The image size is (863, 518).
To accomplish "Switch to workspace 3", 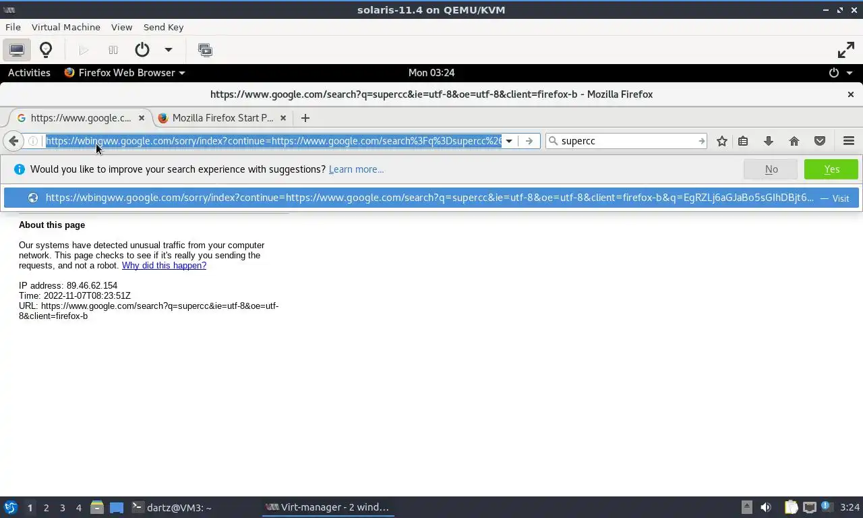I will (x=63, y=507).
